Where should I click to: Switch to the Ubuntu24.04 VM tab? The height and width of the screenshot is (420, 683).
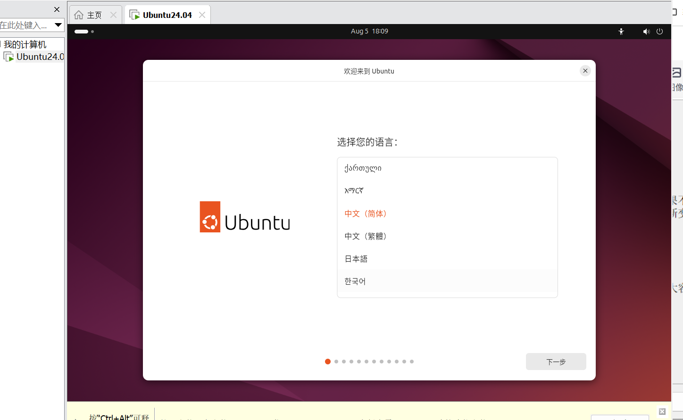(167, 15)
